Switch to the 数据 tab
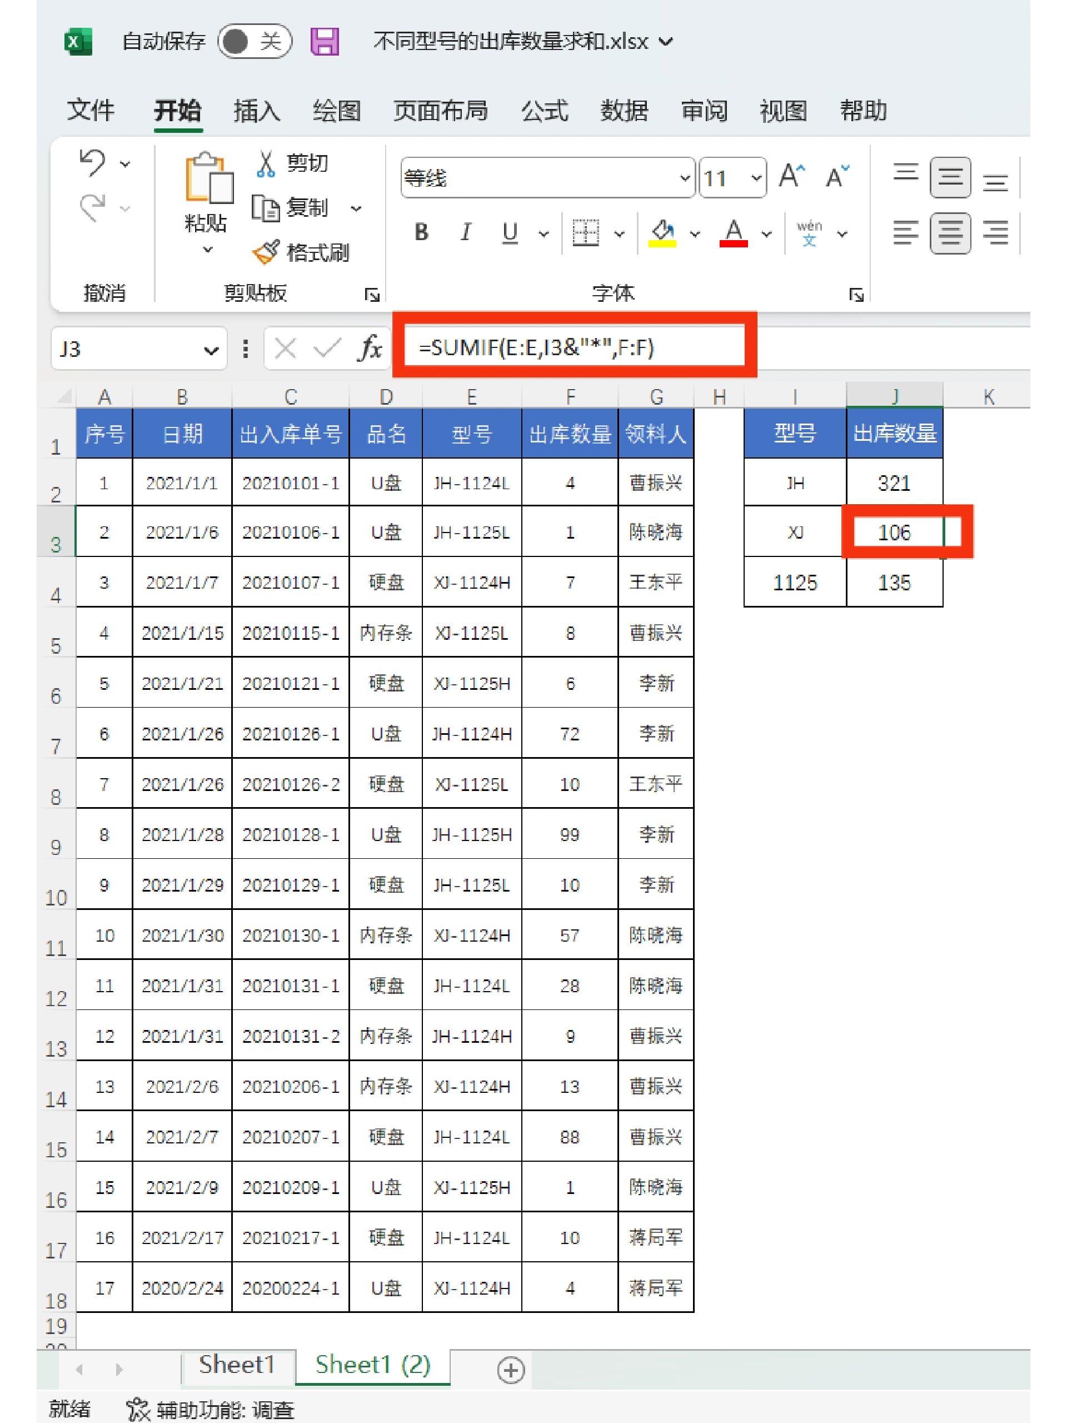Viewport: 1067px width, 1423px height. click(624, 111)
